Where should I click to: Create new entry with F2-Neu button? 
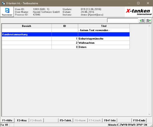pos(22,121)
